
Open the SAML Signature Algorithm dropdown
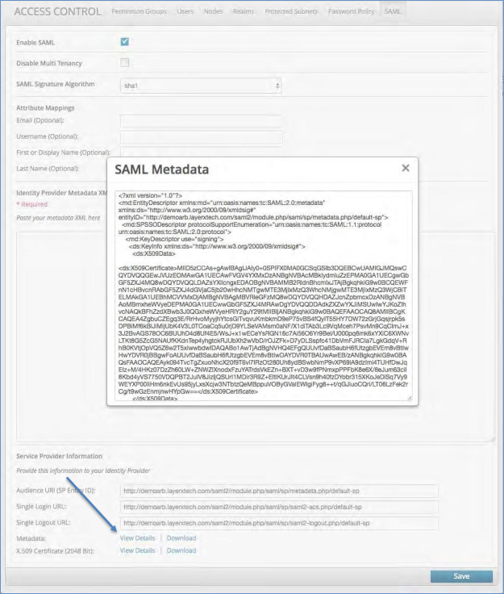coord(200,85)
